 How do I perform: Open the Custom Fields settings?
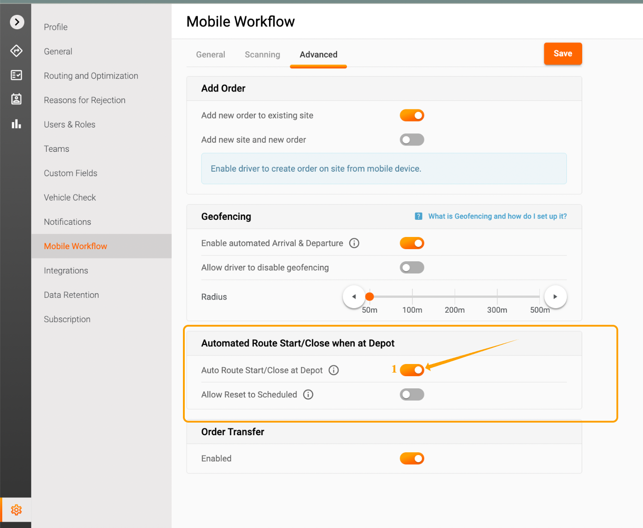point(71,173)
